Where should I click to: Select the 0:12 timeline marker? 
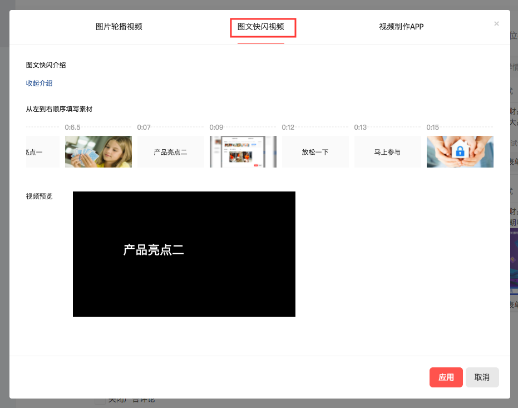(x=288, y=127)
